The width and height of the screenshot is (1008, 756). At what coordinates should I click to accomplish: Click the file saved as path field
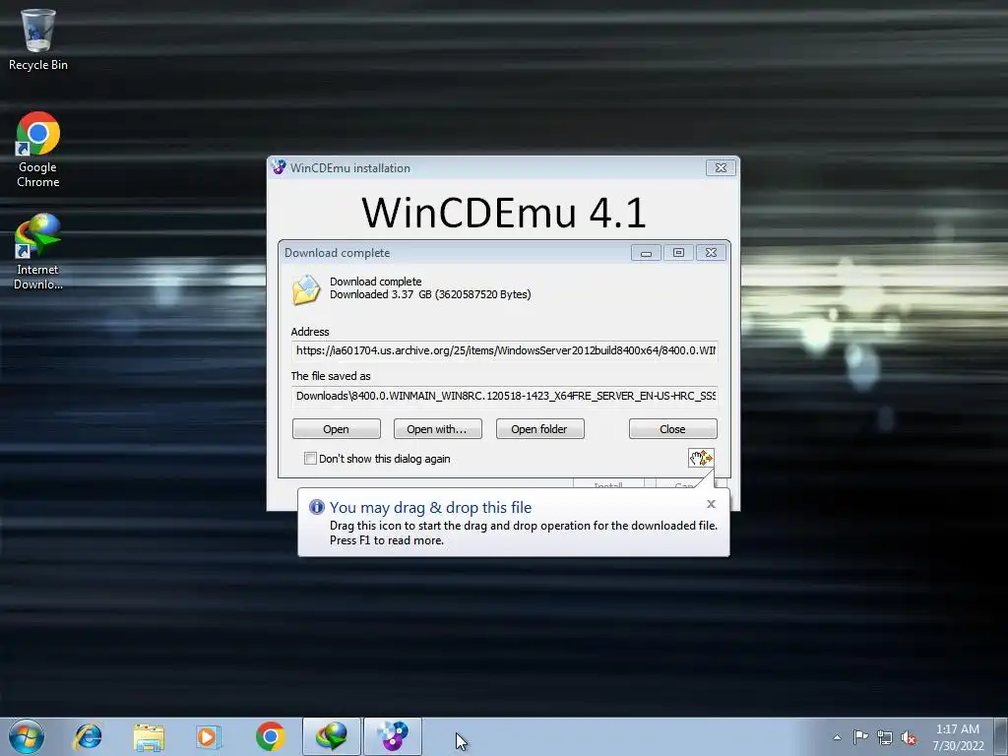tap(505, 396)
